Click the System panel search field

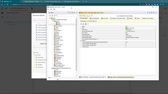coord(66,16)
